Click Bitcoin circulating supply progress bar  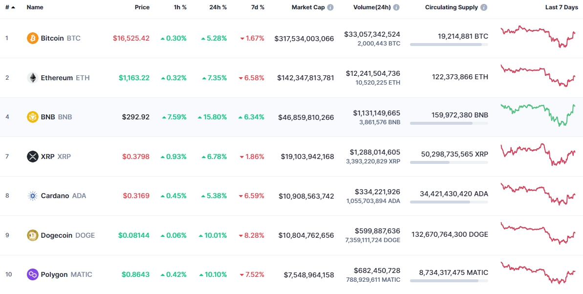coord(449,45)
